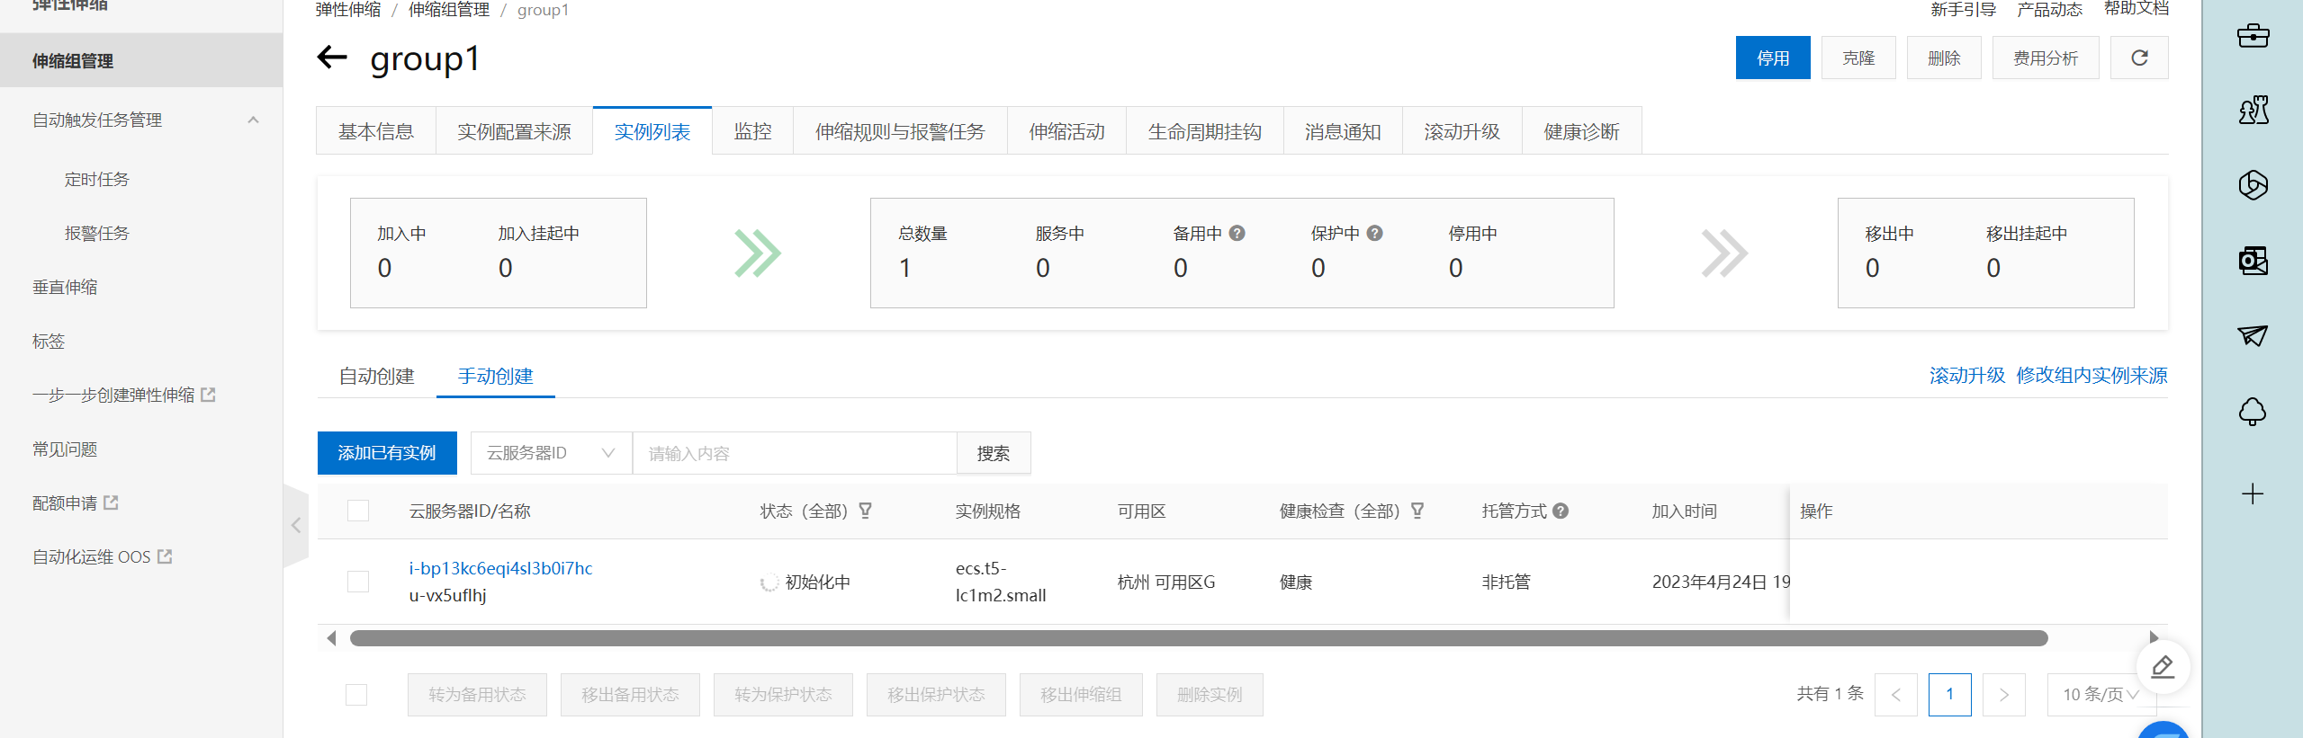Open 伸缩组管理 in left menu
The image size is (2303, 738).
click(x=141, y=60)
